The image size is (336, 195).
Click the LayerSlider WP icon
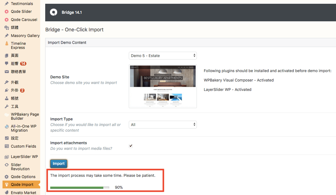tap(7, 157)
